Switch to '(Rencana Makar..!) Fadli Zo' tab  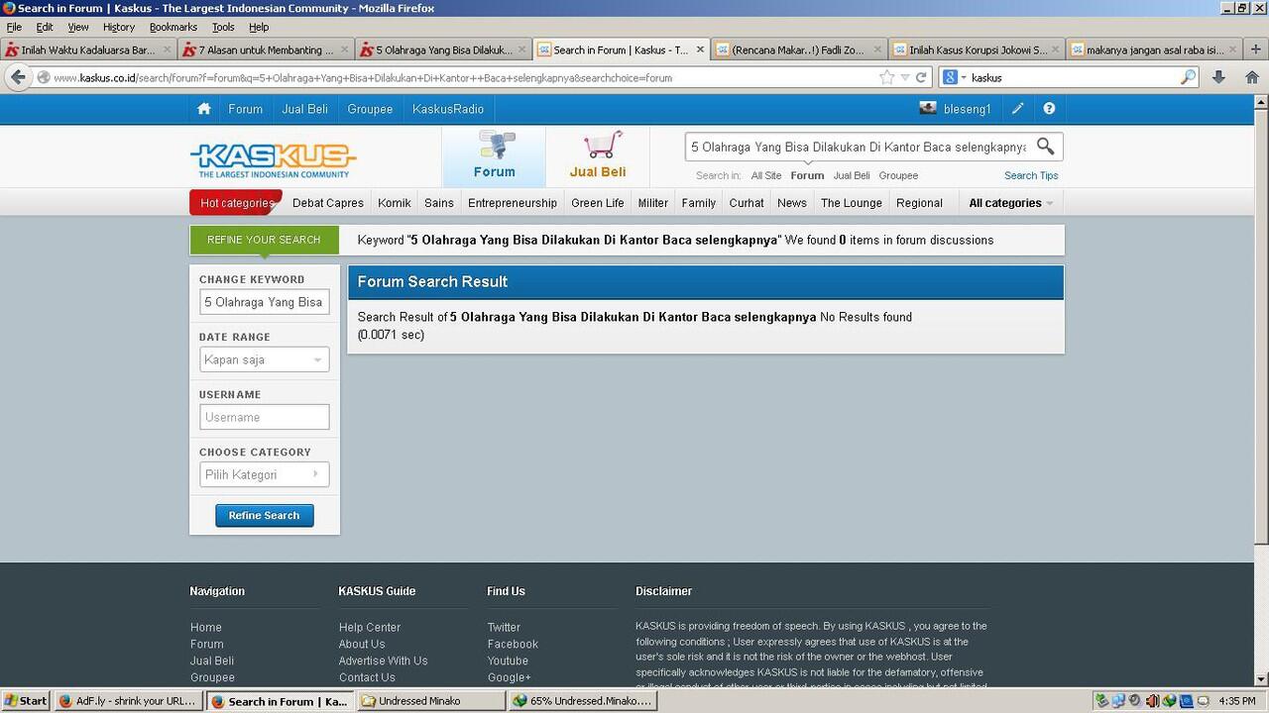click(798, 49)
